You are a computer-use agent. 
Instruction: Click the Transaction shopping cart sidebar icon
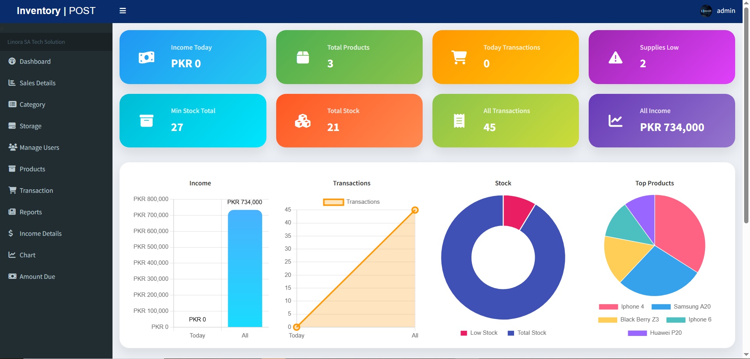tap(12, 190)
